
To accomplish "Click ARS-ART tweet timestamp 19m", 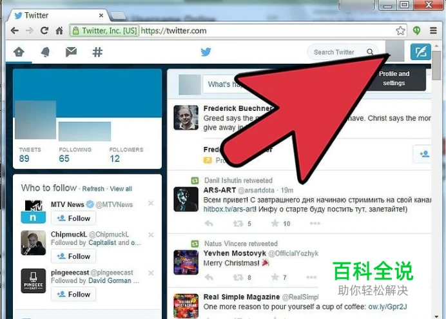I will click(x=287, y=190).
